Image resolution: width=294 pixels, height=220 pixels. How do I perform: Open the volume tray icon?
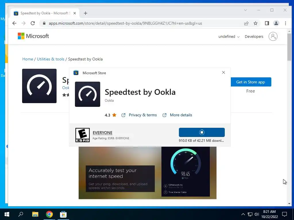[257, 214]
